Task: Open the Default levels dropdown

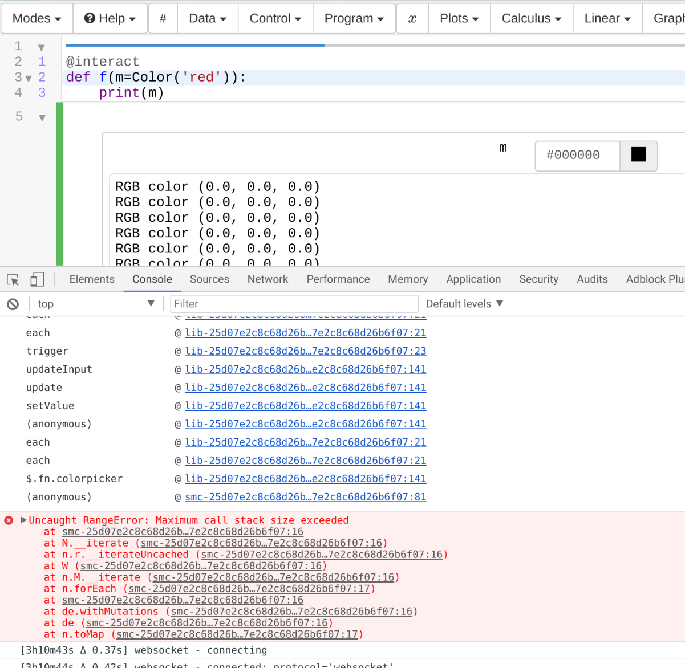Action: coord(464,303)
